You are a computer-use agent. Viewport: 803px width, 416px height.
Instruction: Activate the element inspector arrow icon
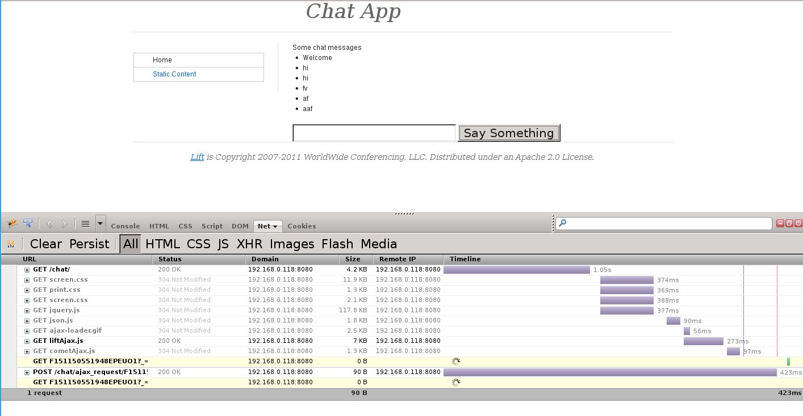[x=28, y=223]
